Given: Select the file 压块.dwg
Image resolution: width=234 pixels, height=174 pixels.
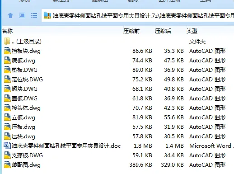Looking at the screenshot, I should point(23,136).
